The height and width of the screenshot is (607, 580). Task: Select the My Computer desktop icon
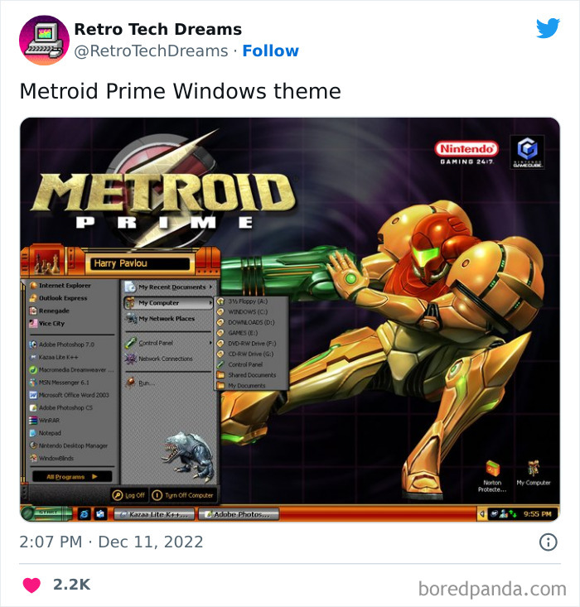(534, 473)
